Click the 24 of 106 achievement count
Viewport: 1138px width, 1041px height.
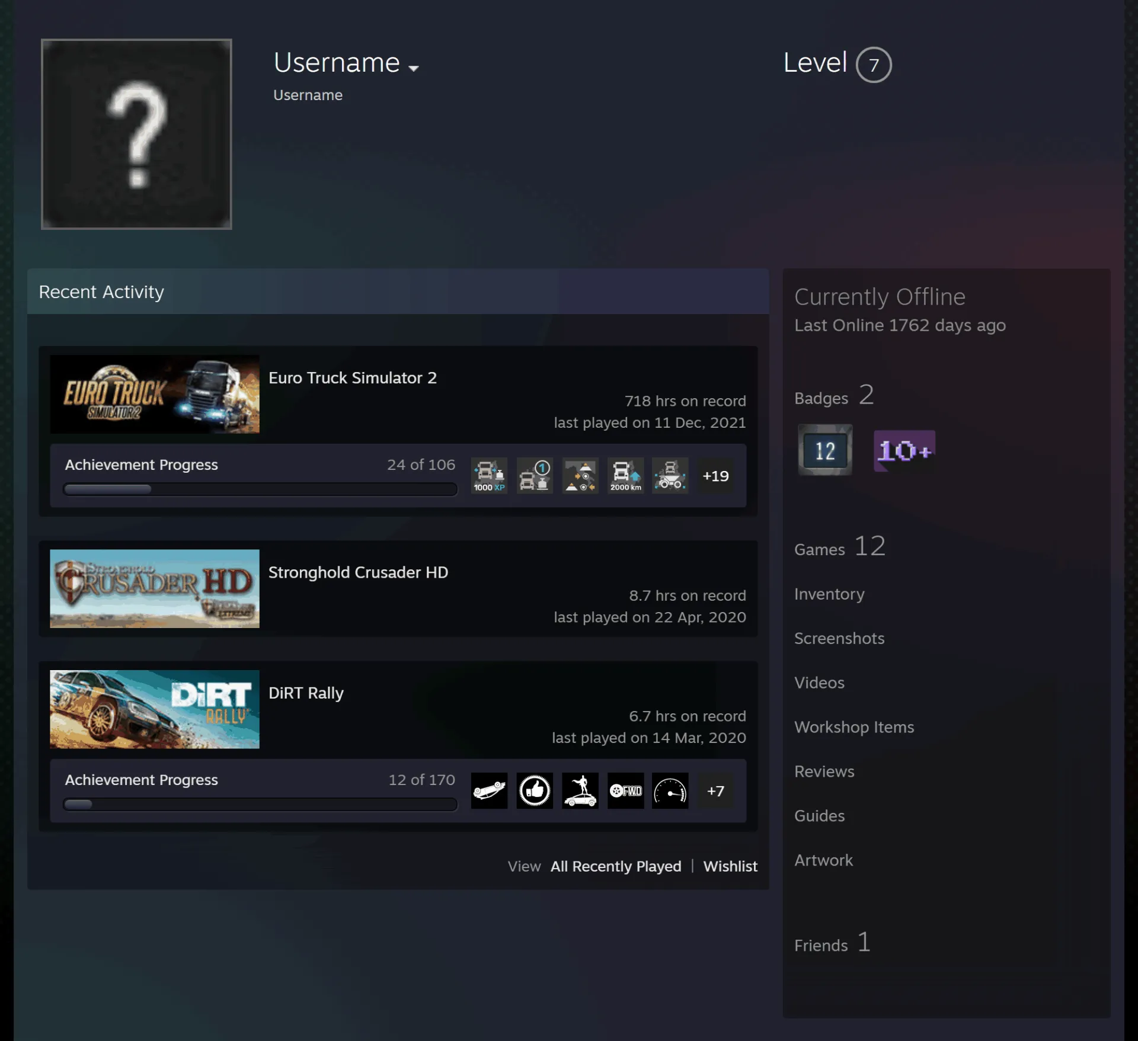coord(421,465)
